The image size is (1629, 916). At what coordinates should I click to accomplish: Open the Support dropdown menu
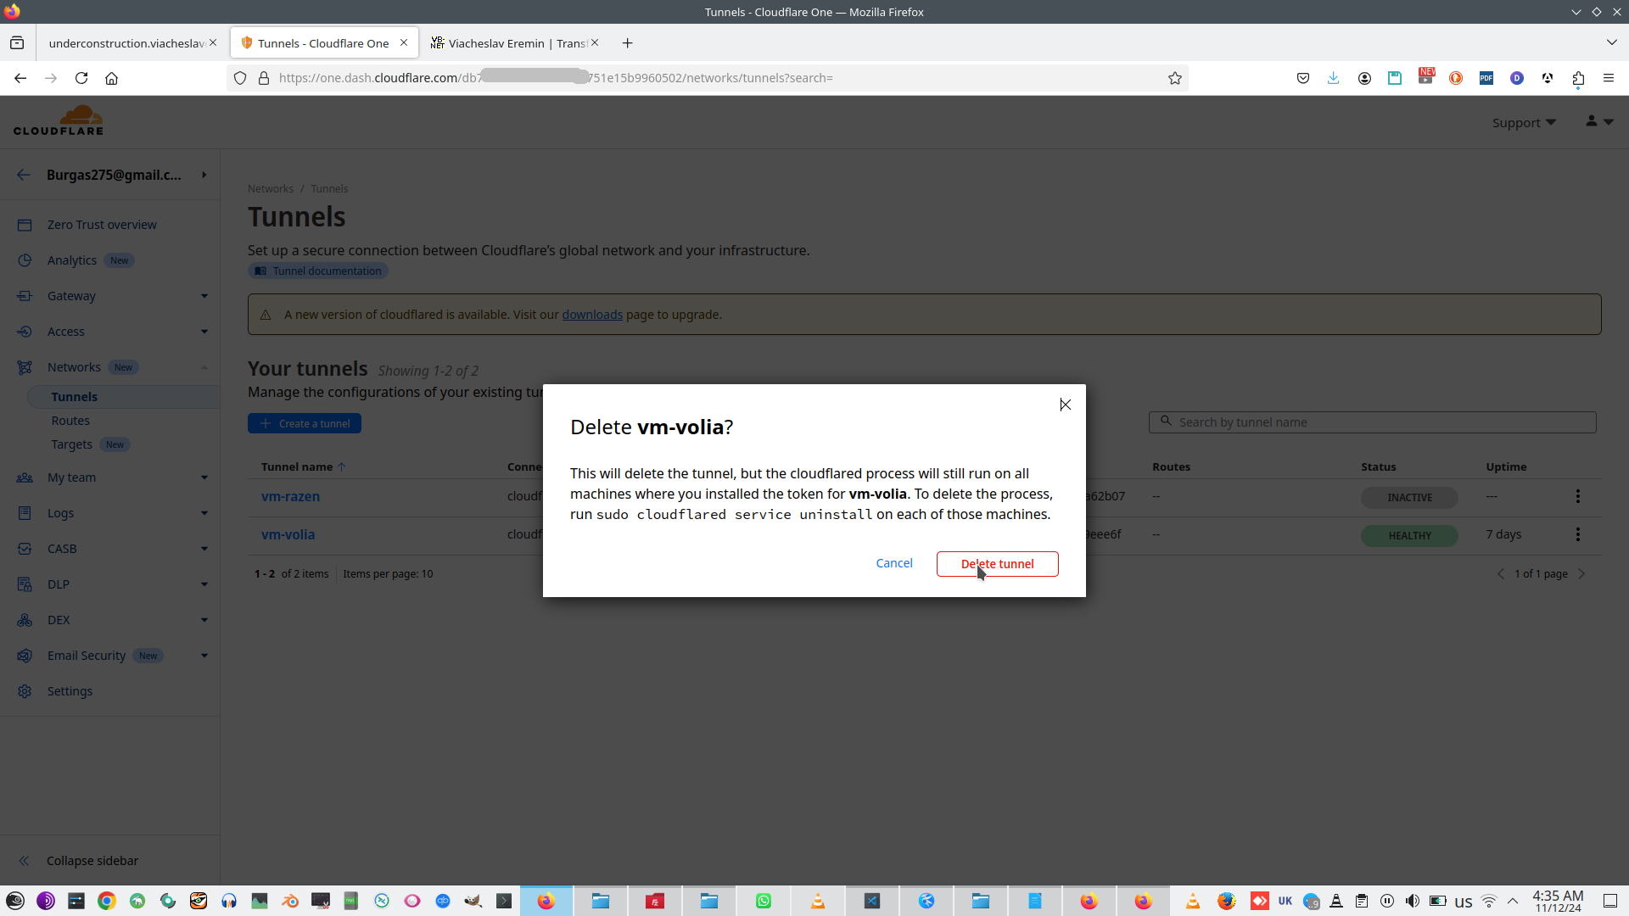pyautogui.click(x=1524, y=123)
